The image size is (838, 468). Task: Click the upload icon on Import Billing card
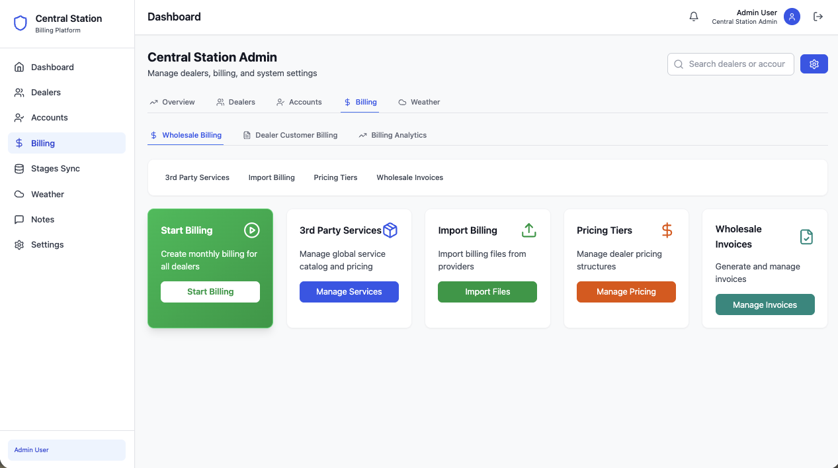coord(528,230)
